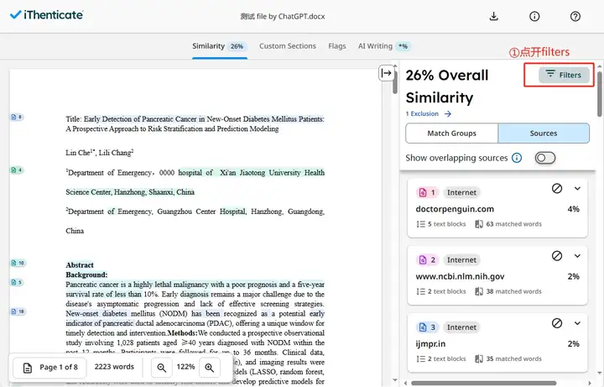Download the similarity report

coord(493,16)
